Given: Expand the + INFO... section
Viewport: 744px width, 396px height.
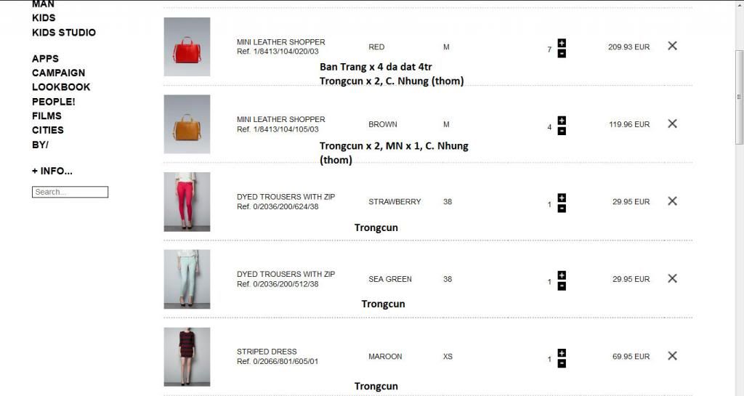Looking at the screenshot, I should [x=52, y=171].
